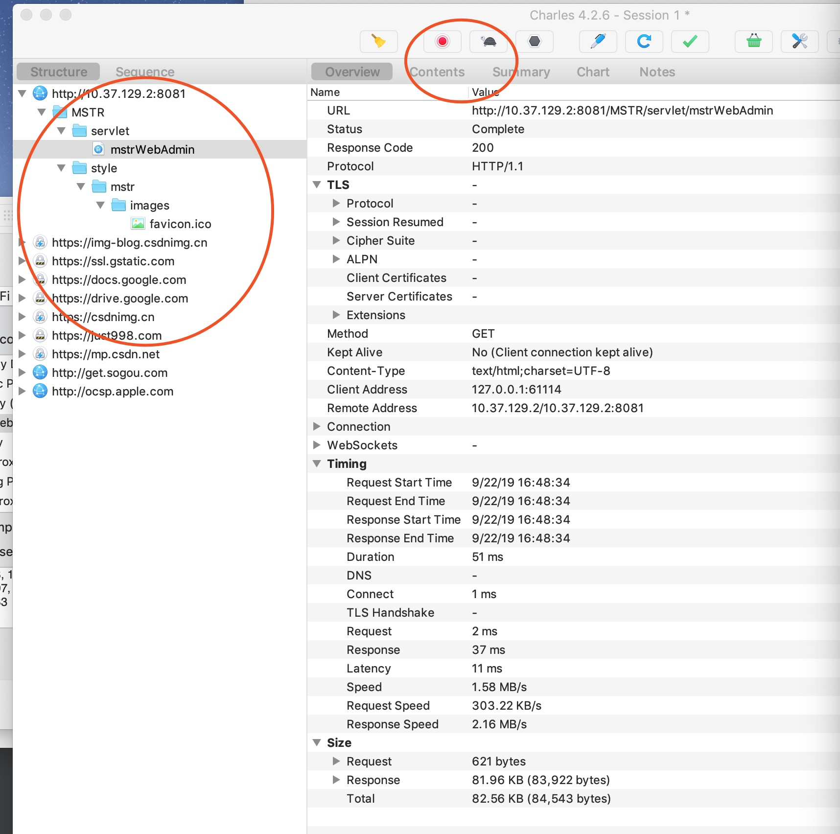Collapse the http://10.37.129.2:8081 host node
Image resolution: width=840 pixels, height=834 pixels.
(22, 93)
